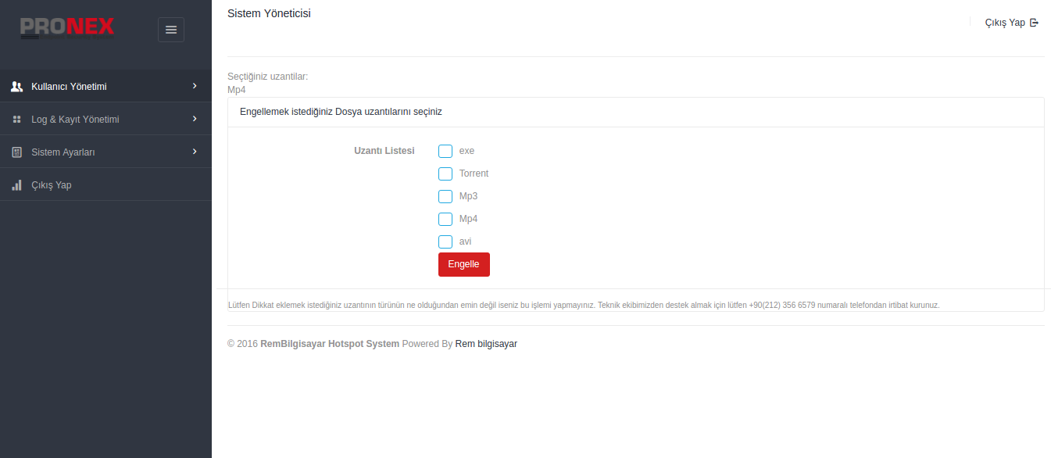This screenshot has width=1051, height=458.
Task: Click the PRONEX logo
Action: click(67, 27)
